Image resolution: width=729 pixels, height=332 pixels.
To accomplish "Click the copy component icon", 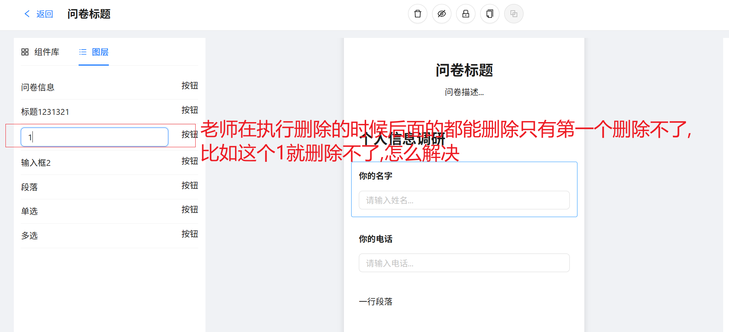I will click(490, 14).
